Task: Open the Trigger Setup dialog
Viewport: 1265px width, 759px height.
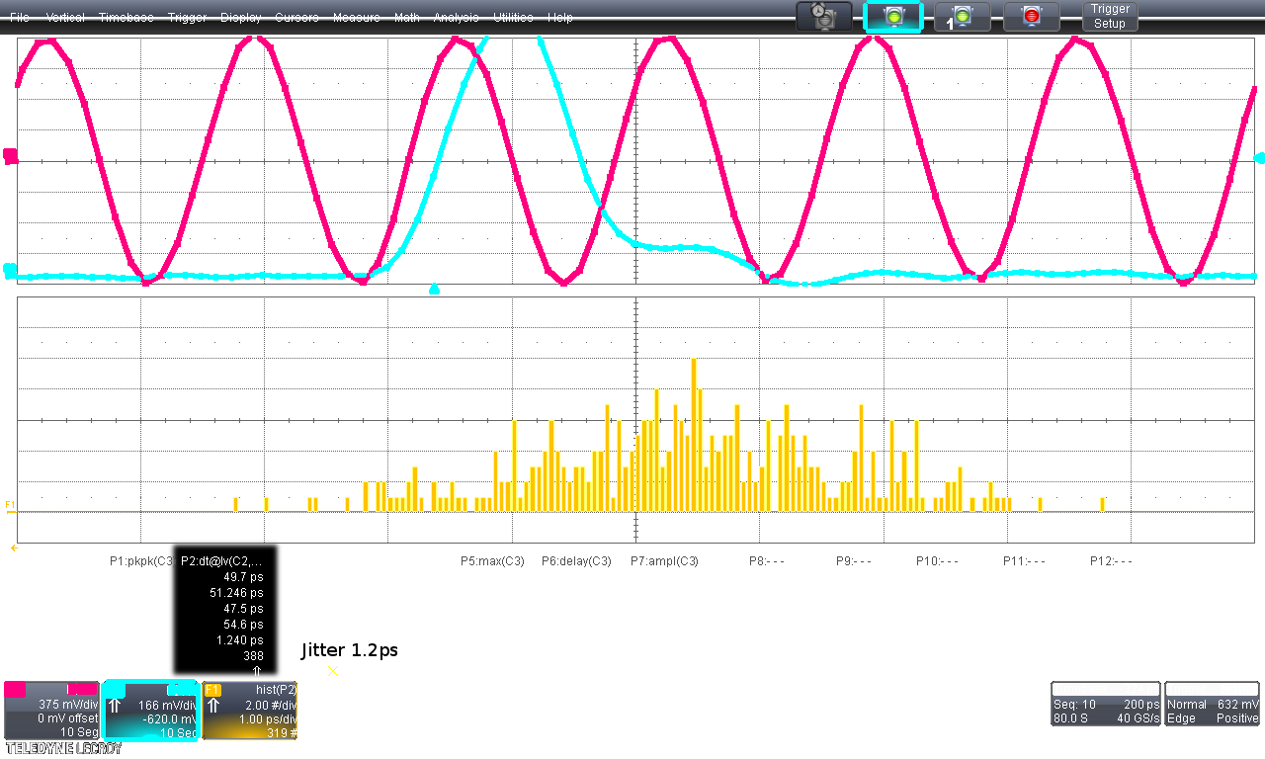Action: coord(1110,17)
